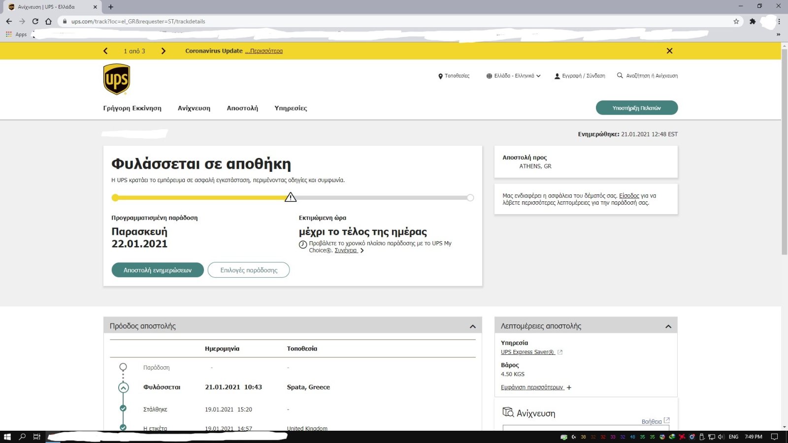
Task: Click the volume speaker tray icon
Action: pos(721,437)
